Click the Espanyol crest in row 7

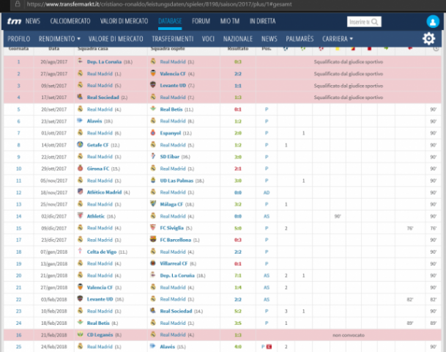(153, 133)
